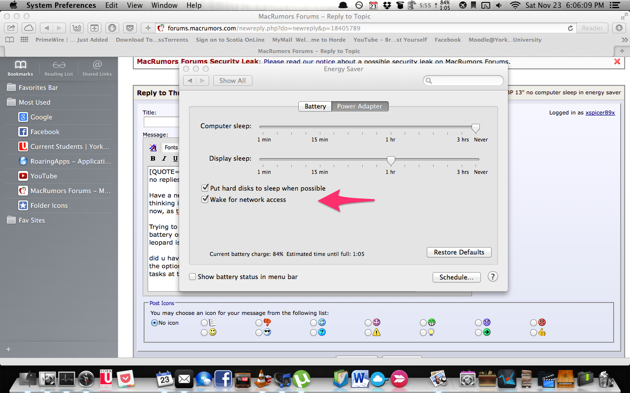Open iCloud Tabs in Safari toolbar

coord(29,28)
